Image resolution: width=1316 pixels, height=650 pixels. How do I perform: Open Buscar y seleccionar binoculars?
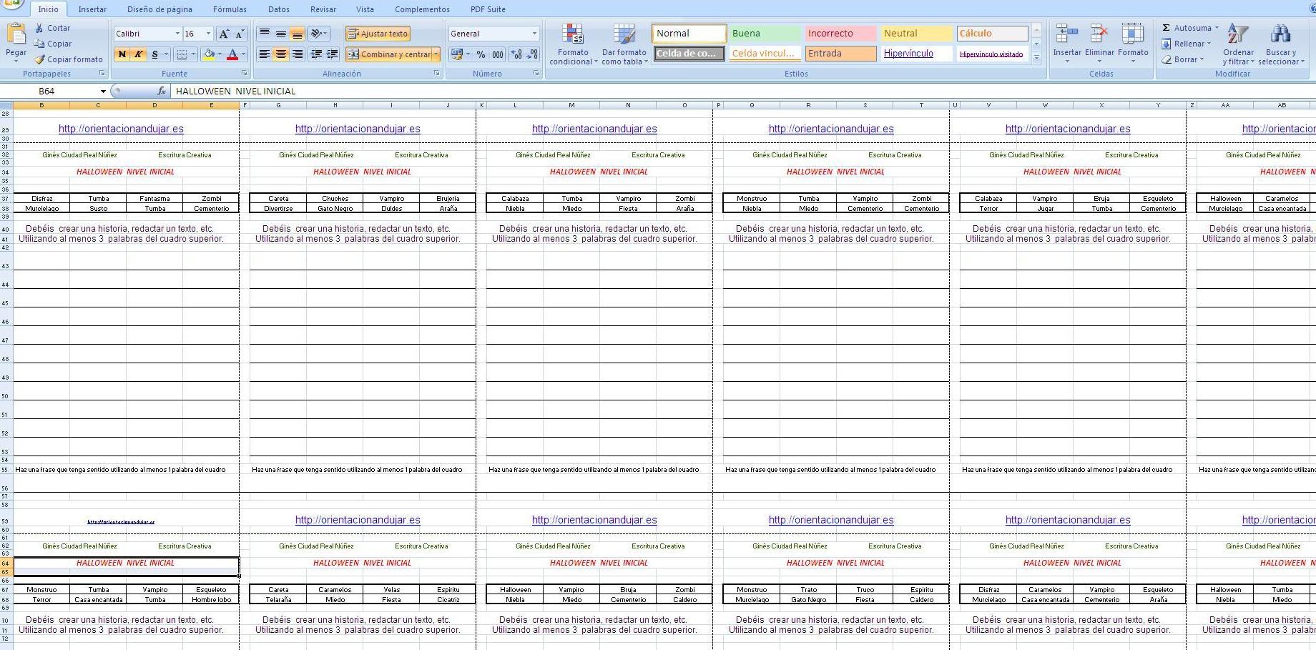point(1280,36)
